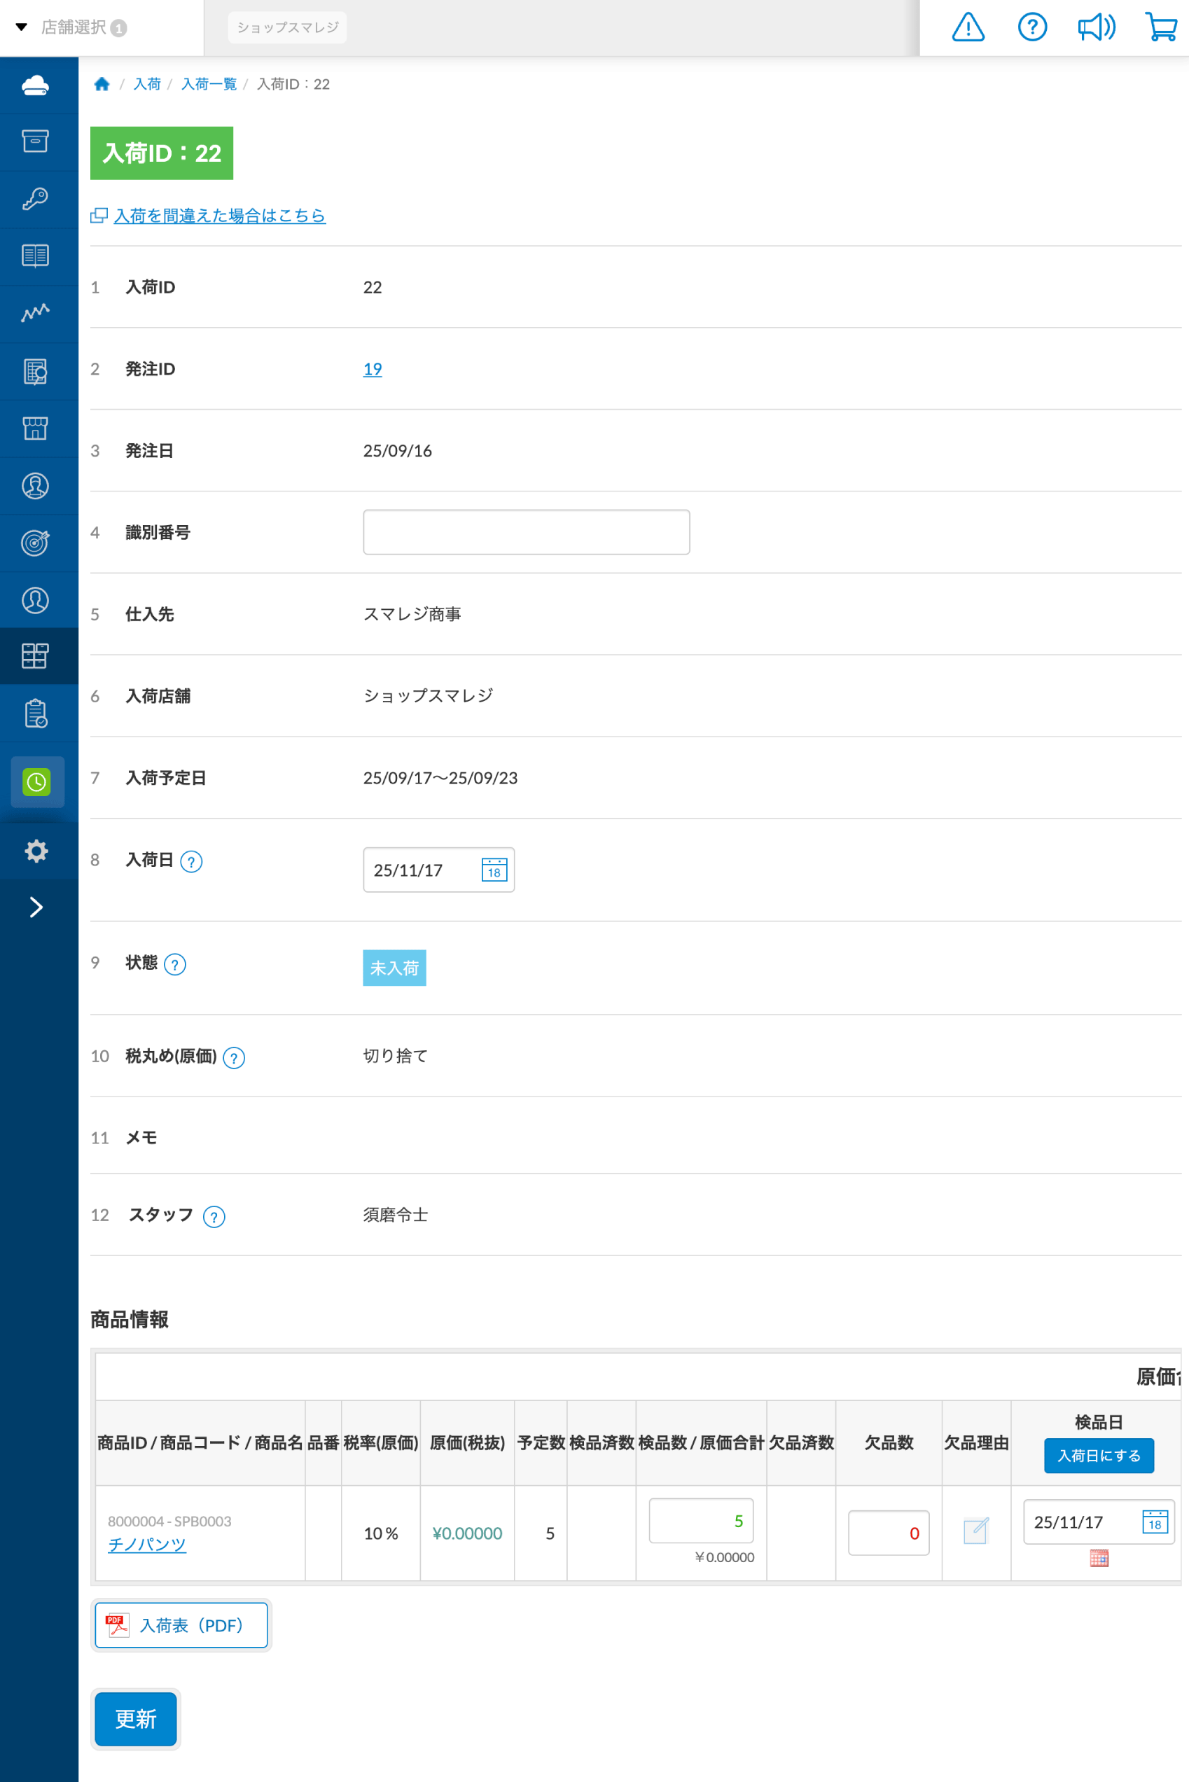
Task: Go to 入荷 in breadcrumb
Action: [146, 84]
